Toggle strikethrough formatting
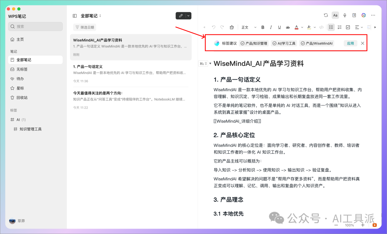 (x=288, y=27)
